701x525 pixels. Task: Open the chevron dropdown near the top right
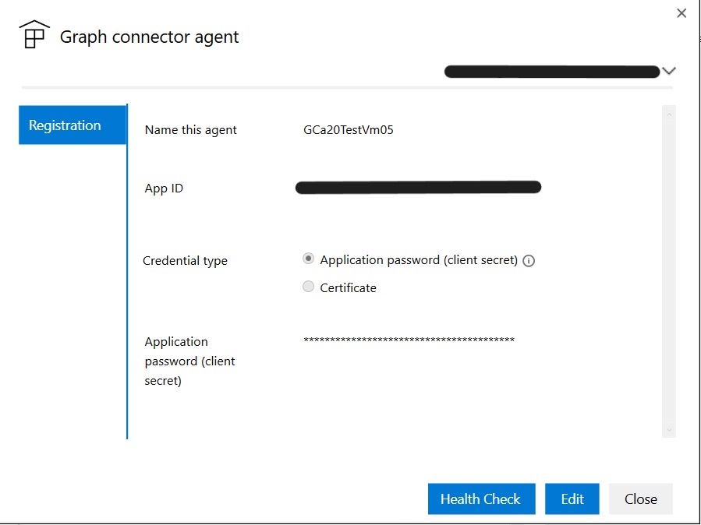(x=668, y=70)
